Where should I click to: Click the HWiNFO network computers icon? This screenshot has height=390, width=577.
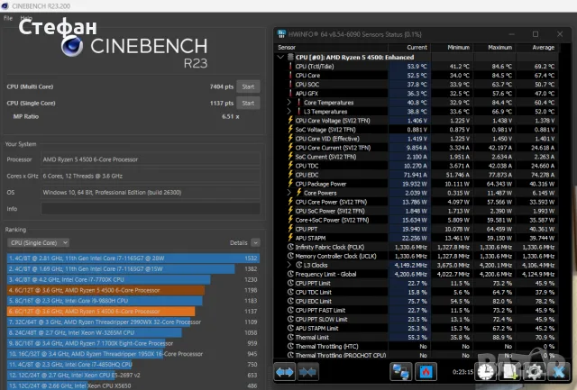point(400,372)
